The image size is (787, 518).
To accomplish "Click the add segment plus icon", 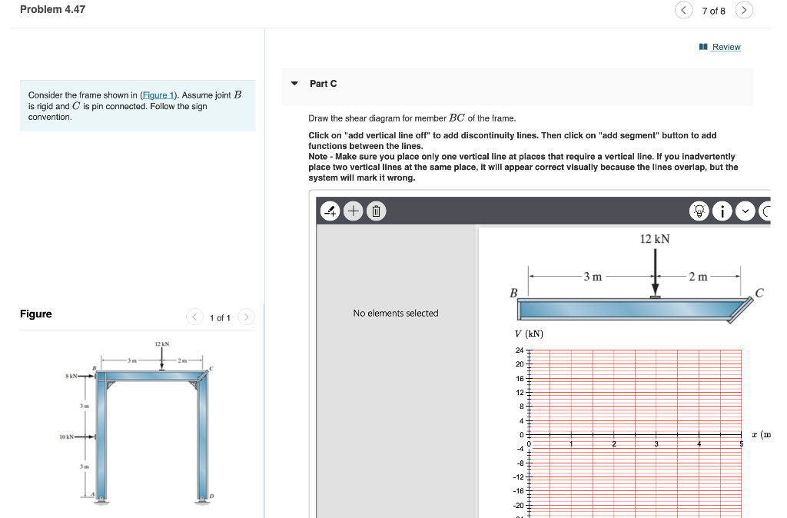I will point(354,211).
